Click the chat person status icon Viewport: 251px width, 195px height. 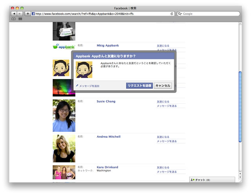tap(193, 180)
